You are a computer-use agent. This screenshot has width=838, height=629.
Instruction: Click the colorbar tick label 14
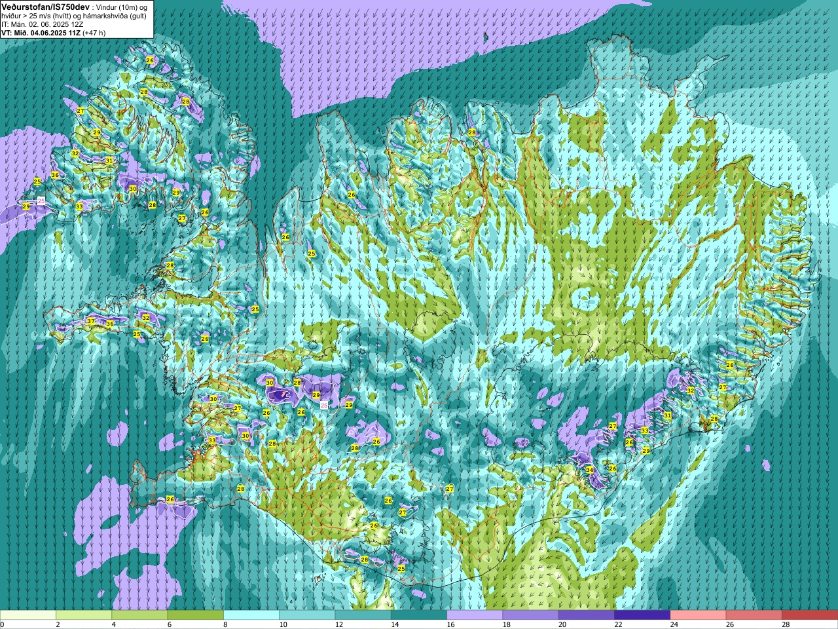click(395, 624)
